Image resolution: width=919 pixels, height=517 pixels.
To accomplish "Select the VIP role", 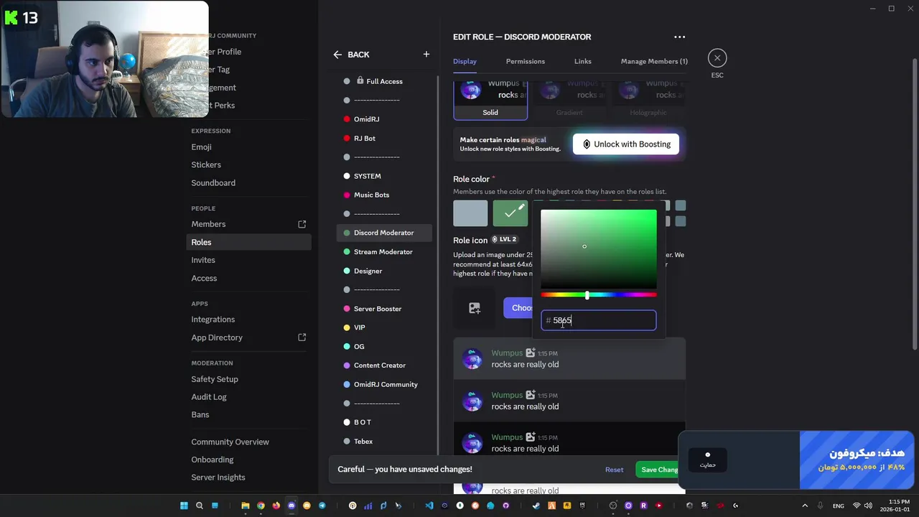I will point(384,327).
